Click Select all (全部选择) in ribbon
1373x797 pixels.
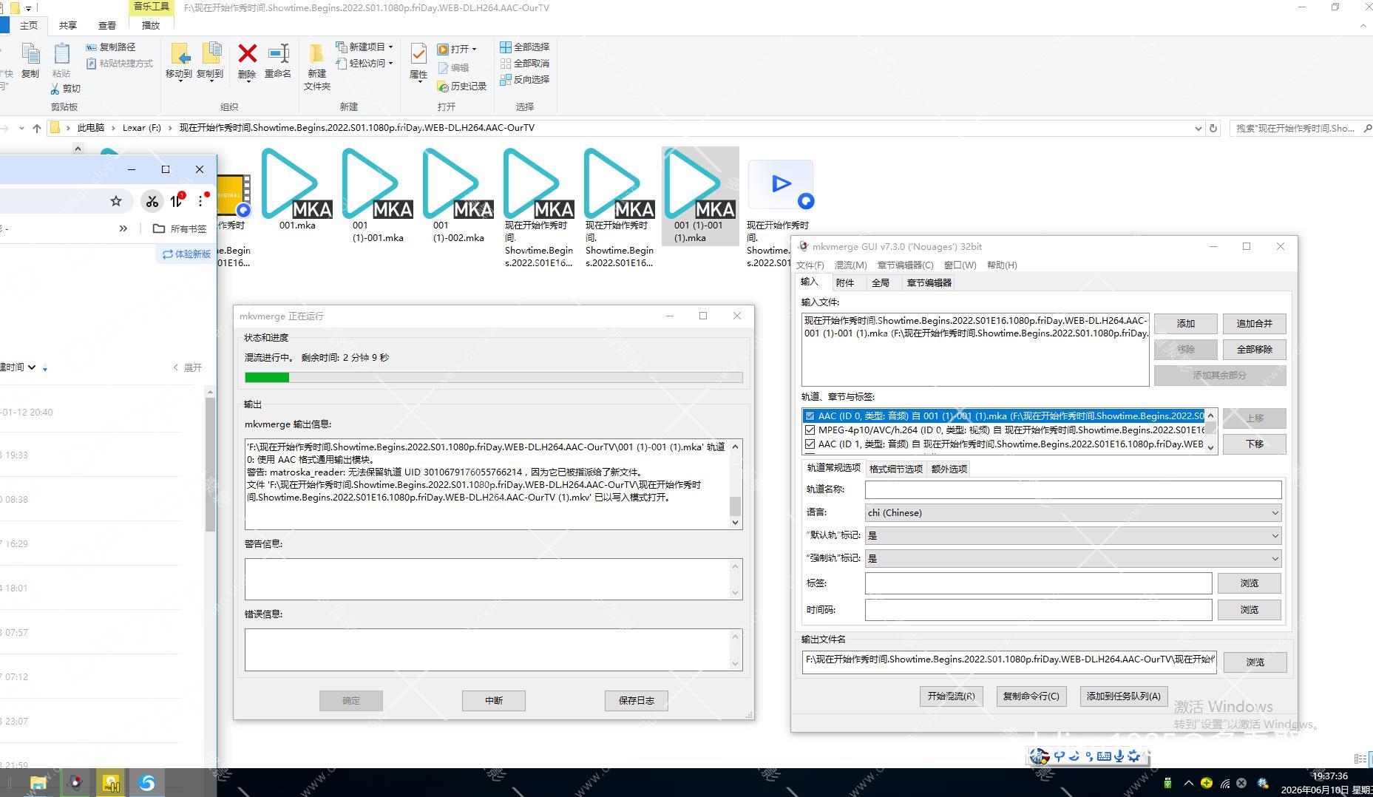[x=525, y=47]
